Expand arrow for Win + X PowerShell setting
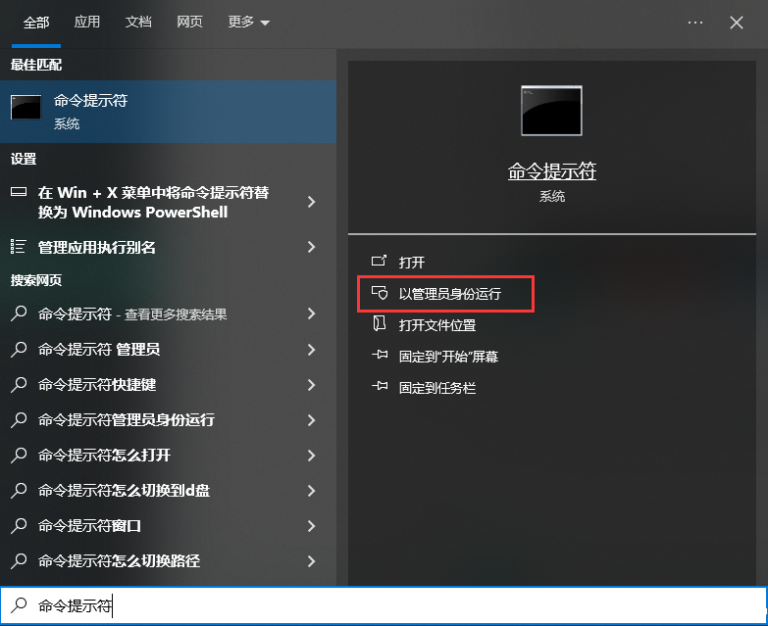This screenshot has width=768, height=626. [x=312, y=202]
